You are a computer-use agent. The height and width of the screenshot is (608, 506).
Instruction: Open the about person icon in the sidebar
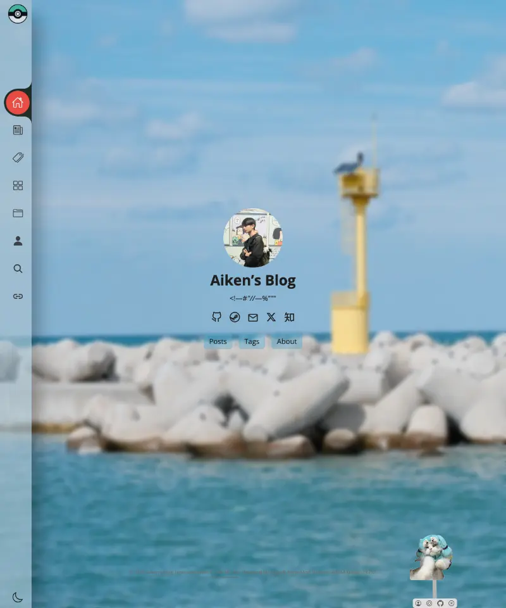click(x=18, y=241)
